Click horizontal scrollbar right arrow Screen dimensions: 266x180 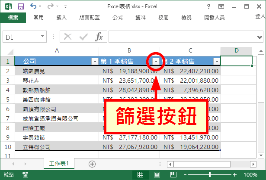253,164
